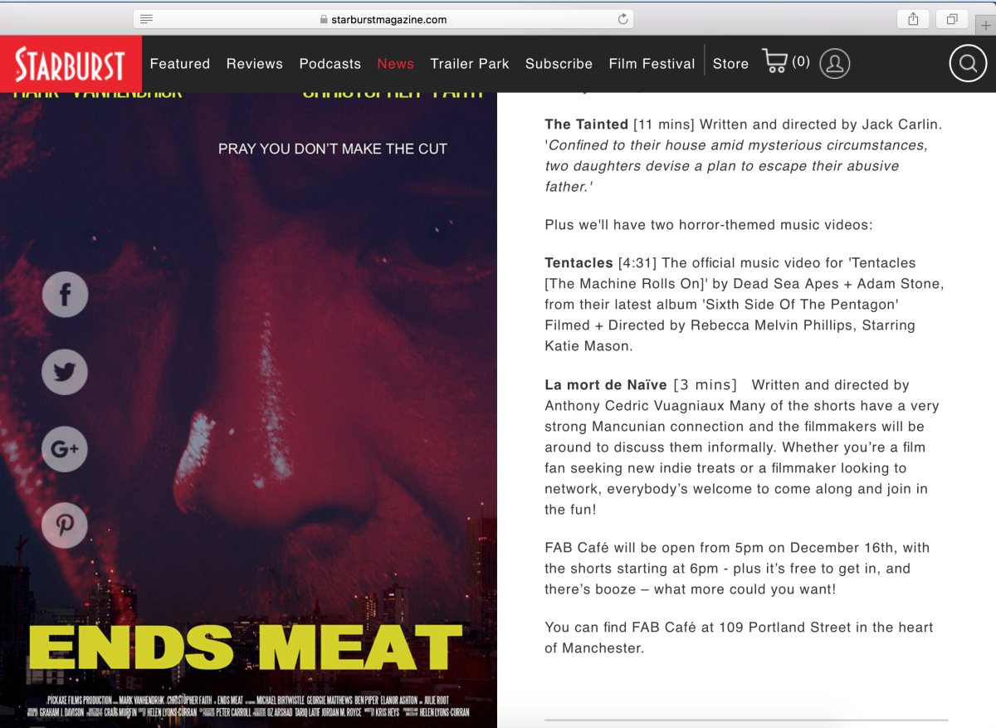
Task: Open the Featured menu item
Action: click(180, 64)
